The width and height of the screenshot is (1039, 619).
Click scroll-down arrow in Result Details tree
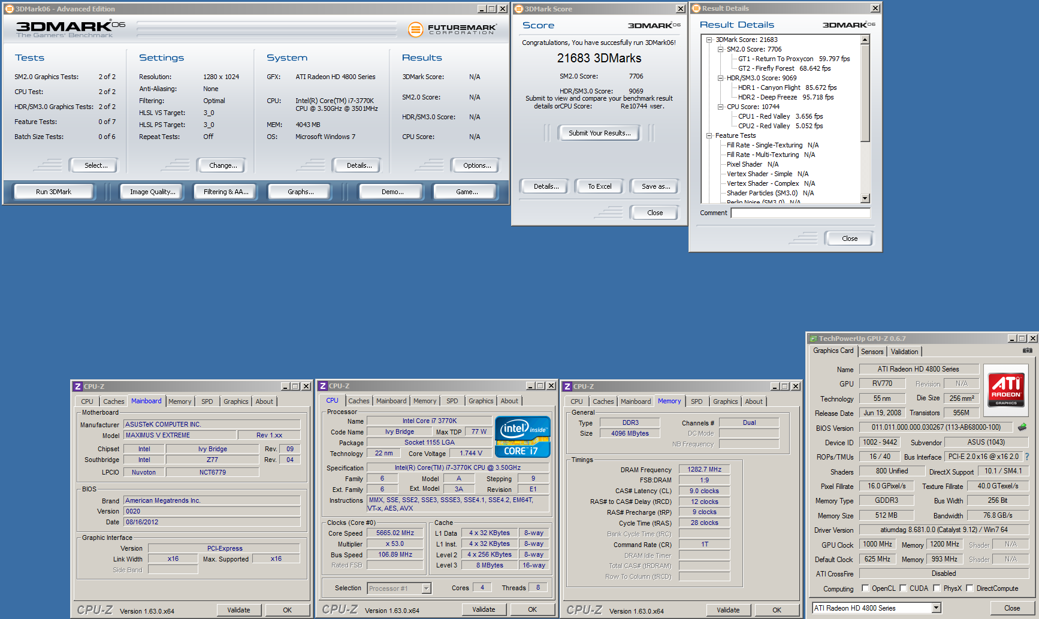[865, 198]
